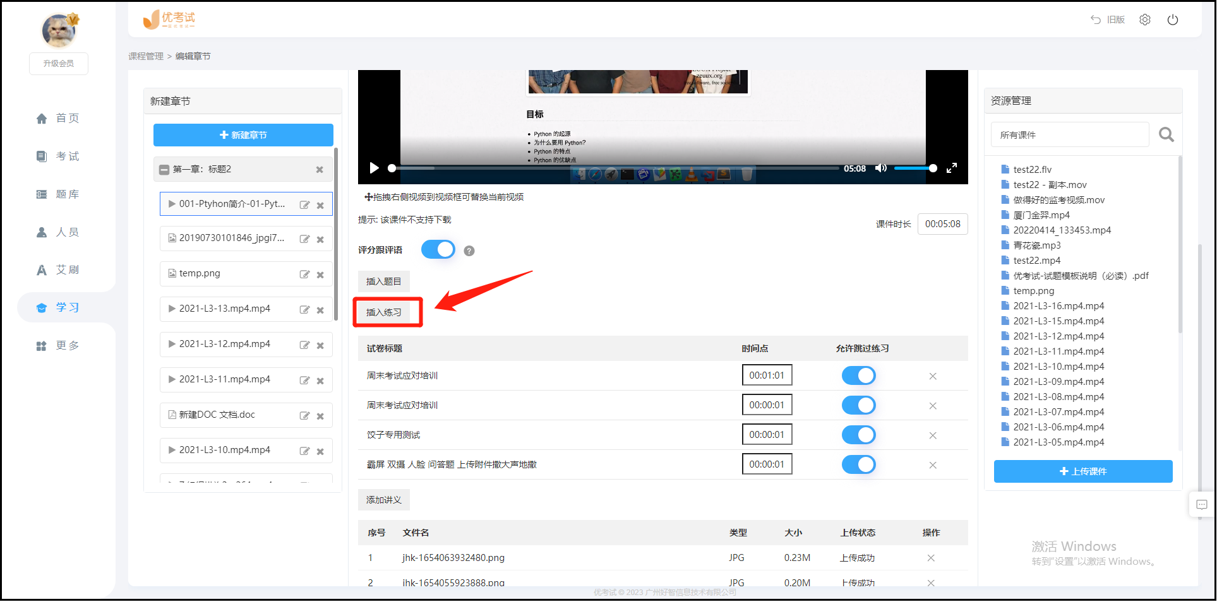This screenshot has width=1217, height=602.
Task: Delete chapter 第一章: 标题2
Action: point(320,169)
